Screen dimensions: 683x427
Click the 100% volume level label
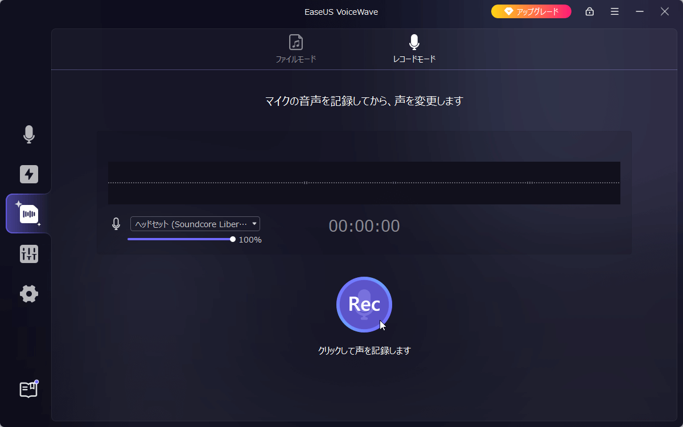250,240
